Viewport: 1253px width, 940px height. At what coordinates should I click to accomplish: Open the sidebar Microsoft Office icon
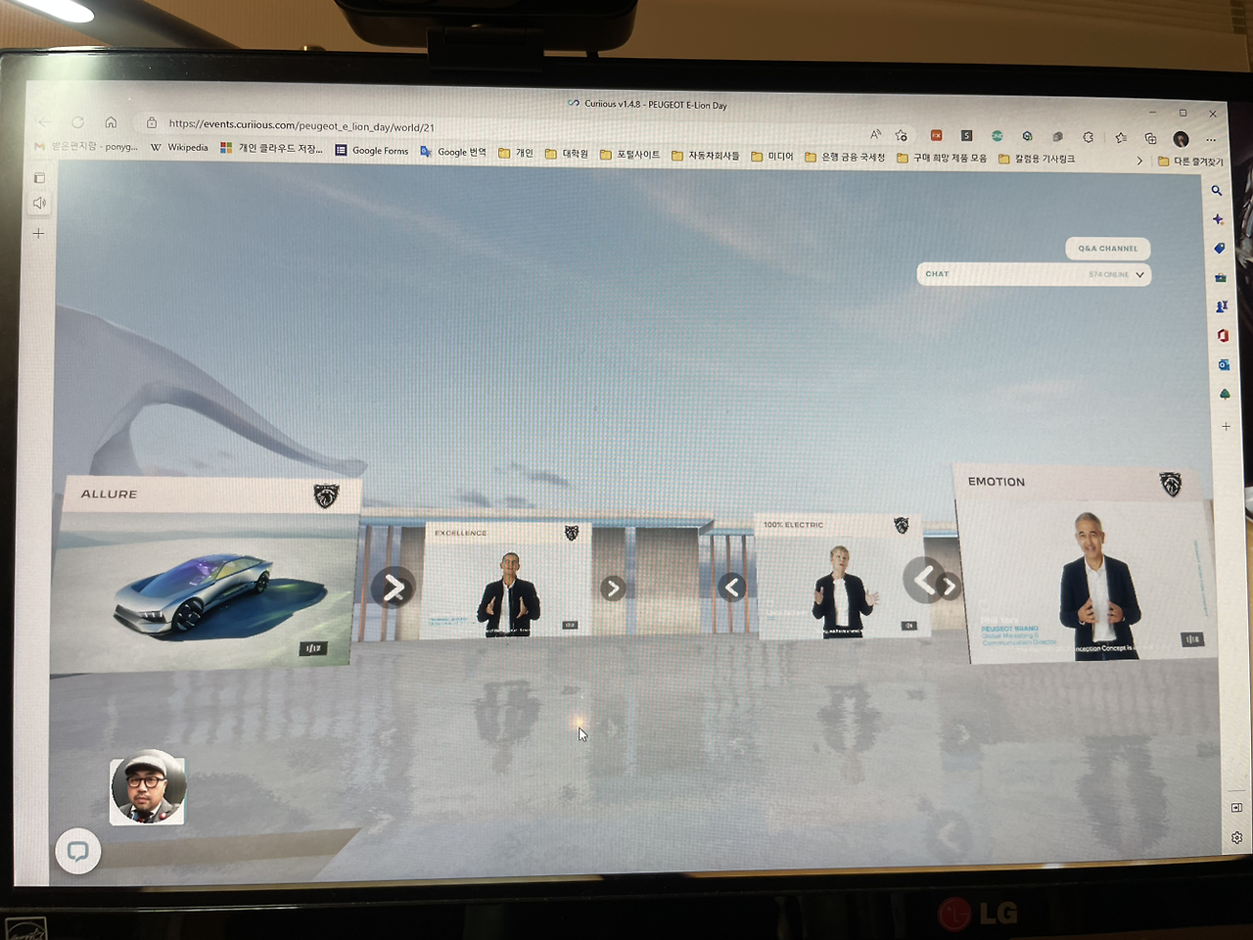point(1223,336)
